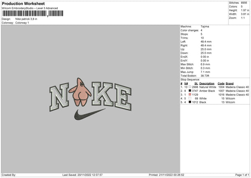
Task: Click the Natural White color swatch
Action: click(x=190, y=87)
